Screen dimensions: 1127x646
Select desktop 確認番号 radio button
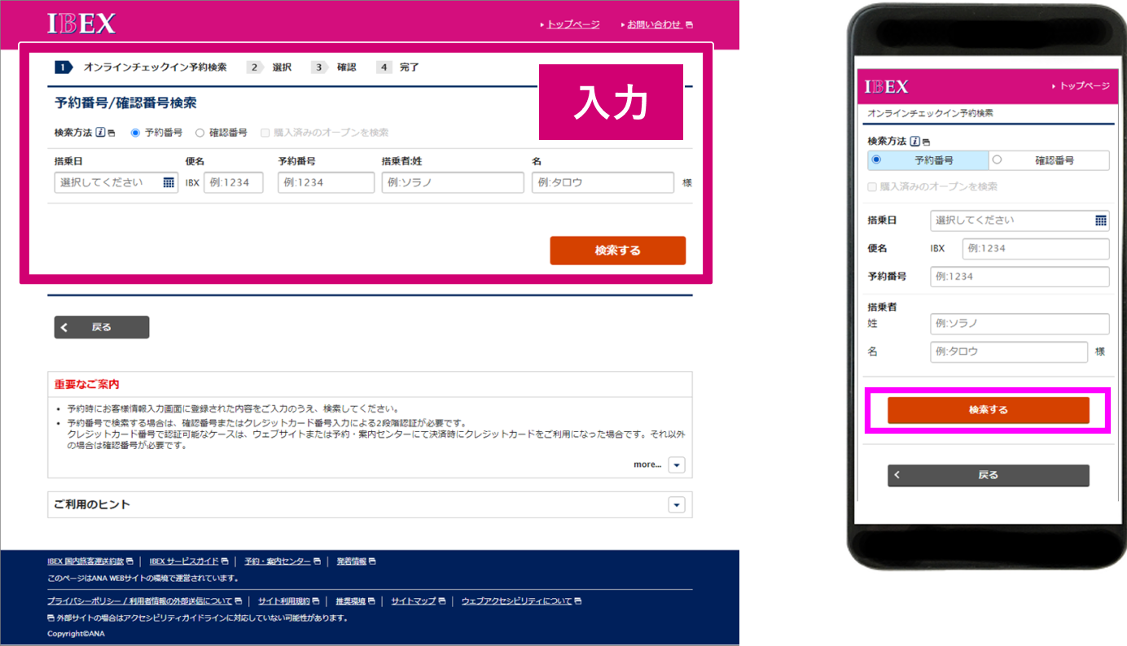pyautogui.click(x=200, y=133)
